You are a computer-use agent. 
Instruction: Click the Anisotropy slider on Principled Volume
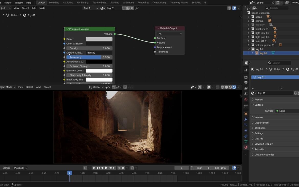pyautogui.click(x=89, y=57)
